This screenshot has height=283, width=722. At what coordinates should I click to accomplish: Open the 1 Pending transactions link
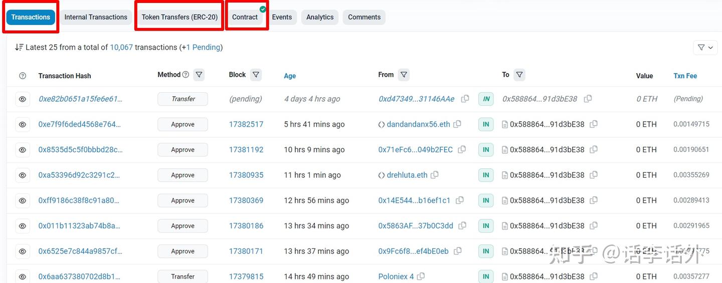tap(203, 47)
